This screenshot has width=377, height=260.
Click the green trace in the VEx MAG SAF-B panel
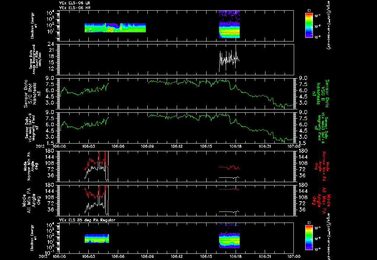pyautogui.click(x=176, y=127)
